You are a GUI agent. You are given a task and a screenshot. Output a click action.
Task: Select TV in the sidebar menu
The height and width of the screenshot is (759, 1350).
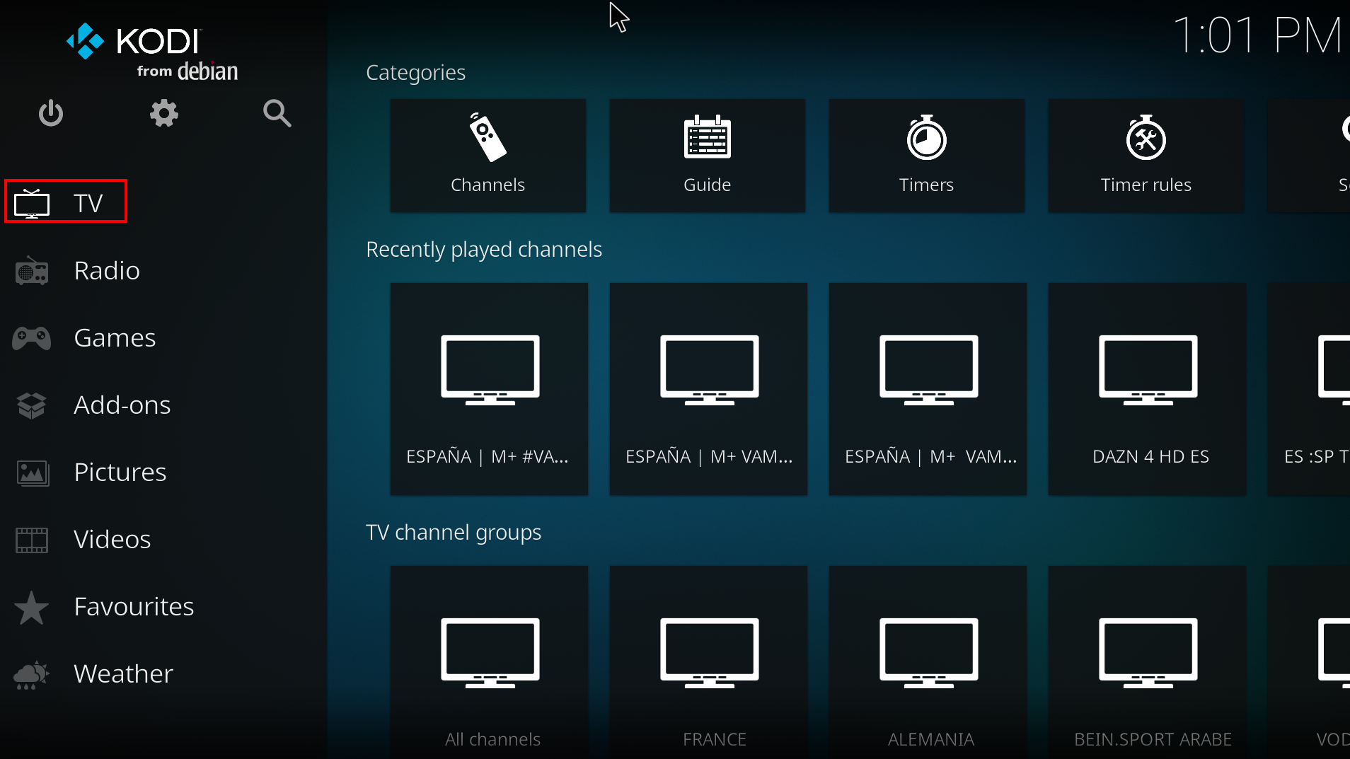66,203
